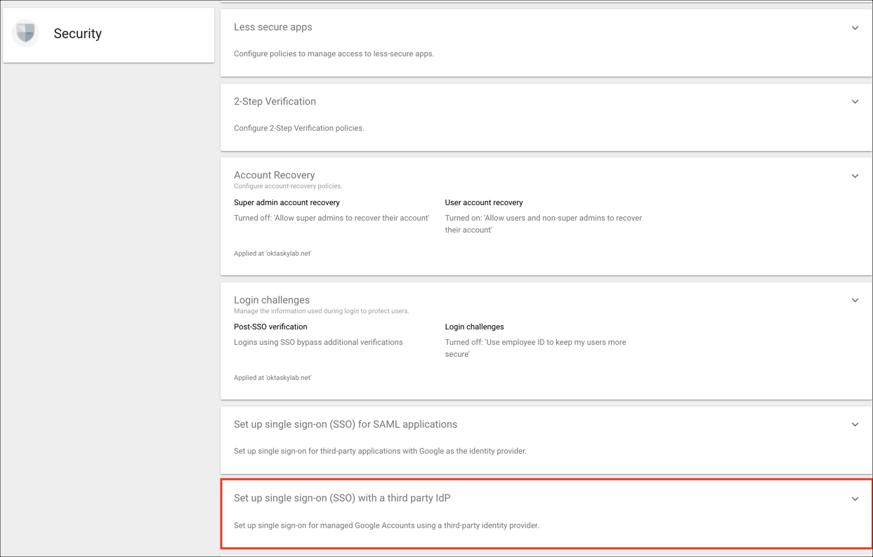This screenshot has width=873, height=557.
Task: Select the Post-SSO verification setting
Action: pyautogui.click(x=270, y=327)
